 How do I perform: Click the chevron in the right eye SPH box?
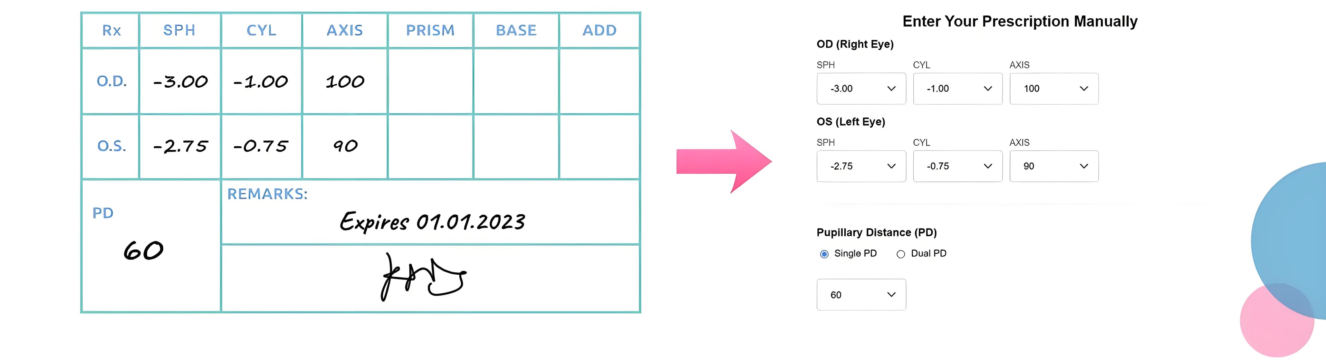(892, 88)
